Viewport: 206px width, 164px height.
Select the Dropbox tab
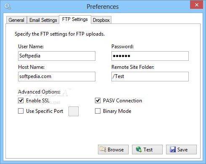pyautogui.click(x=101, y=20)
